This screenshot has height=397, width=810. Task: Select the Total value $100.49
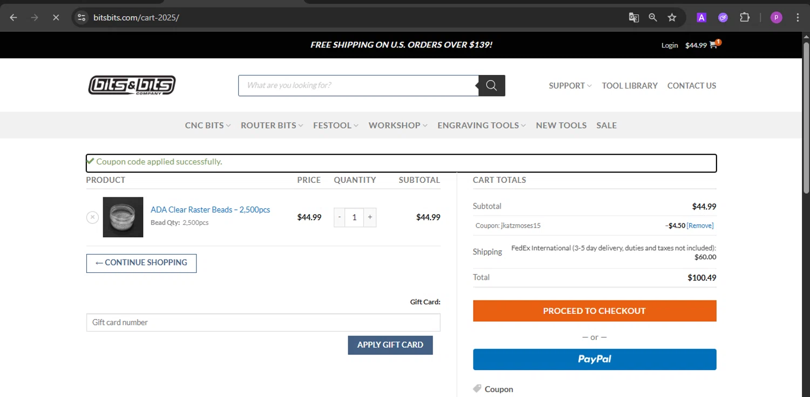pyautogui.click(x=702, y=278)
